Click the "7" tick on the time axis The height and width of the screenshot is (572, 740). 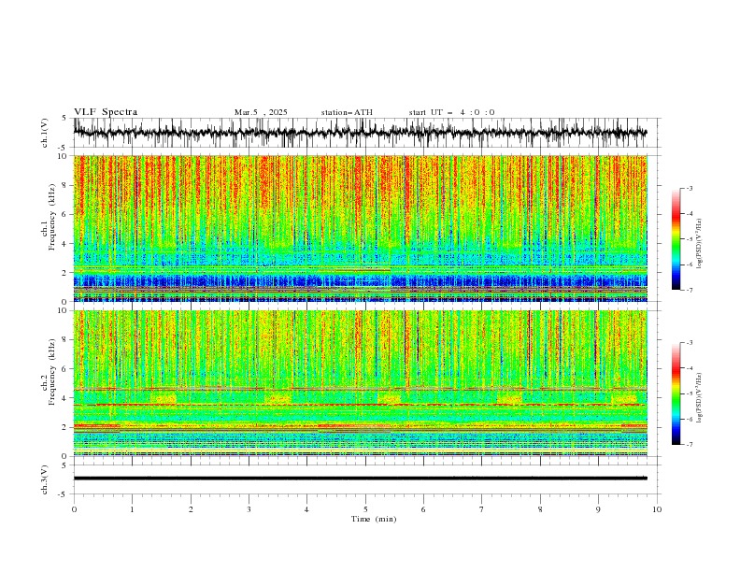point(482,509)
